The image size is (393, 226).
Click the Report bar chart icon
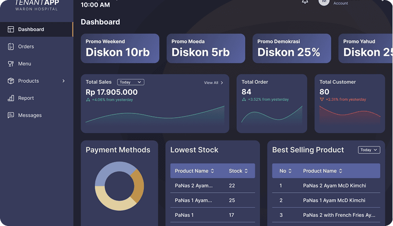pos(11,98)
